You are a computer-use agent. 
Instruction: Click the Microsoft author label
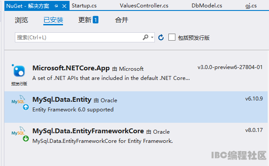pyautogui.click(x=131, y=69)
